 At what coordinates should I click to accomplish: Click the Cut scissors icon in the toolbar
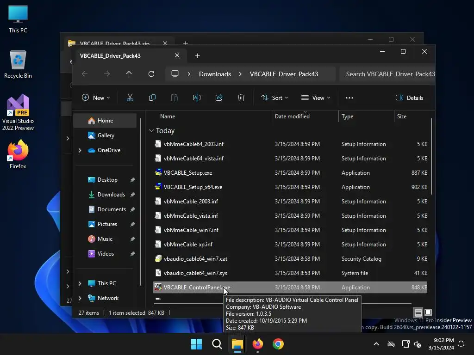pos(130,98)
